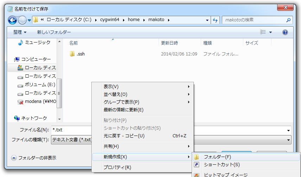Screen dimensions: 301x177
Task: Click the 新しいフォルダー button
Action: point(54,32)
